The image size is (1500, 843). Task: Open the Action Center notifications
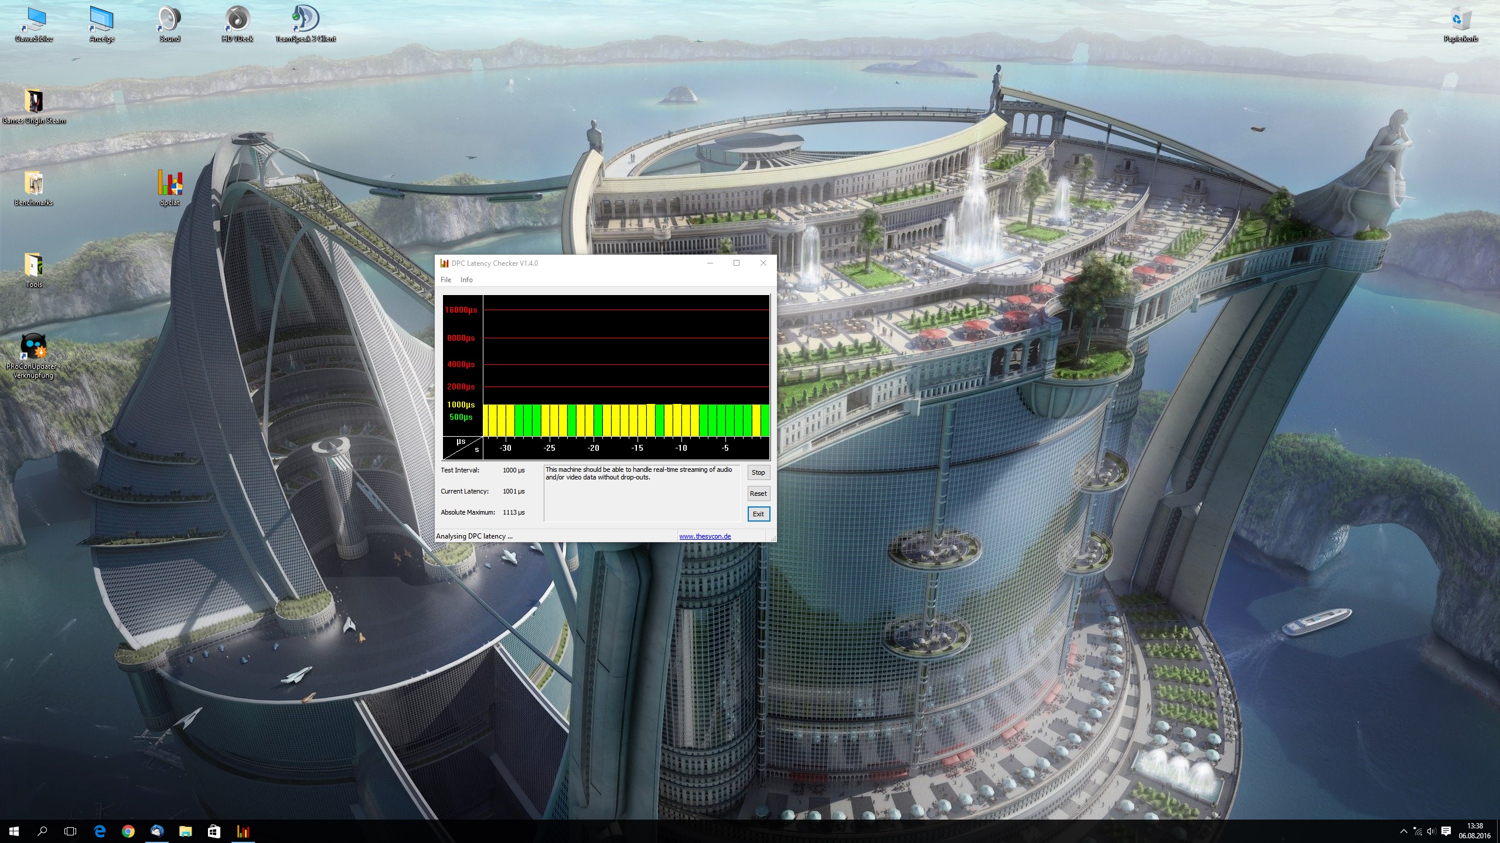click(x=1446, y=831)
